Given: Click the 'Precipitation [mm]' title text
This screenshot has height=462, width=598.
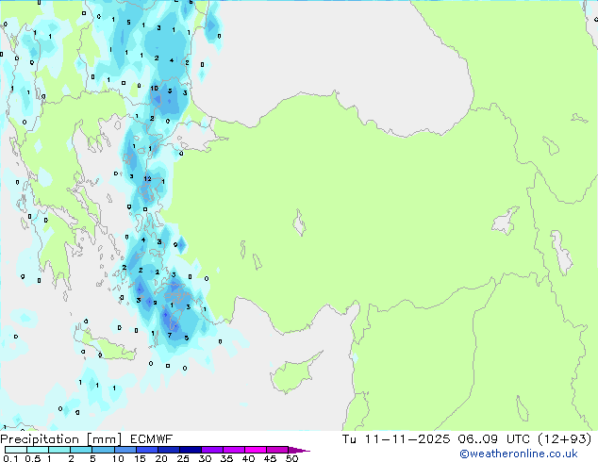Looking at the screenshot, I should 61,439.
